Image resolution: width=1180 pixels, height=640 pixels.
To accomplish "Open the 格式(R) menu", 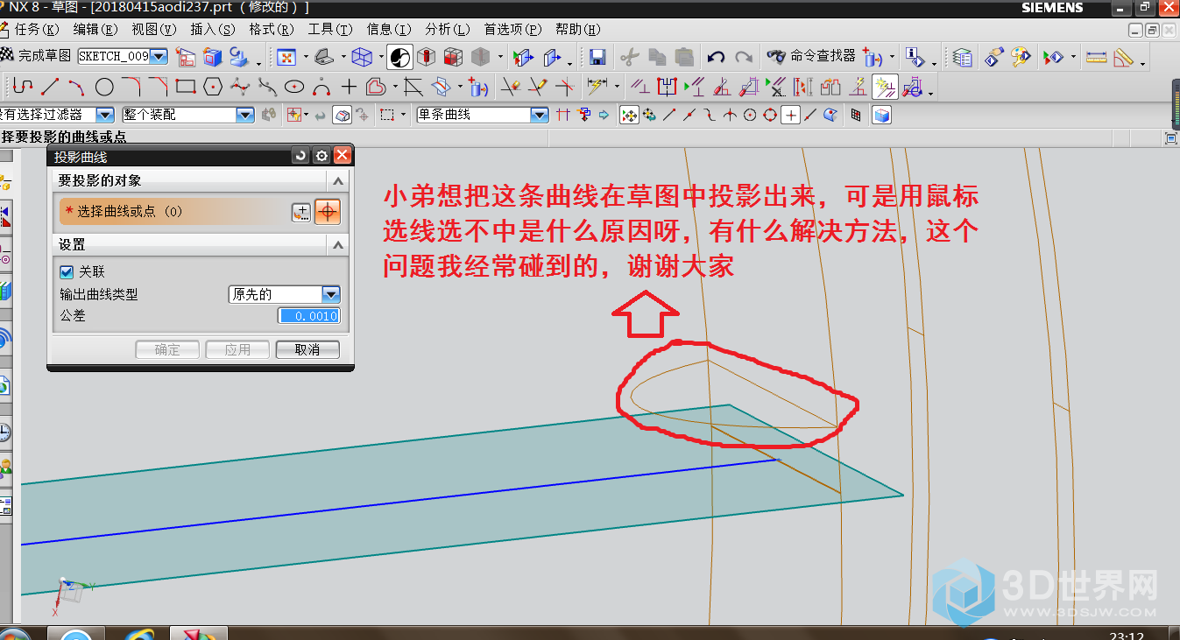I will tap(272, 29).
